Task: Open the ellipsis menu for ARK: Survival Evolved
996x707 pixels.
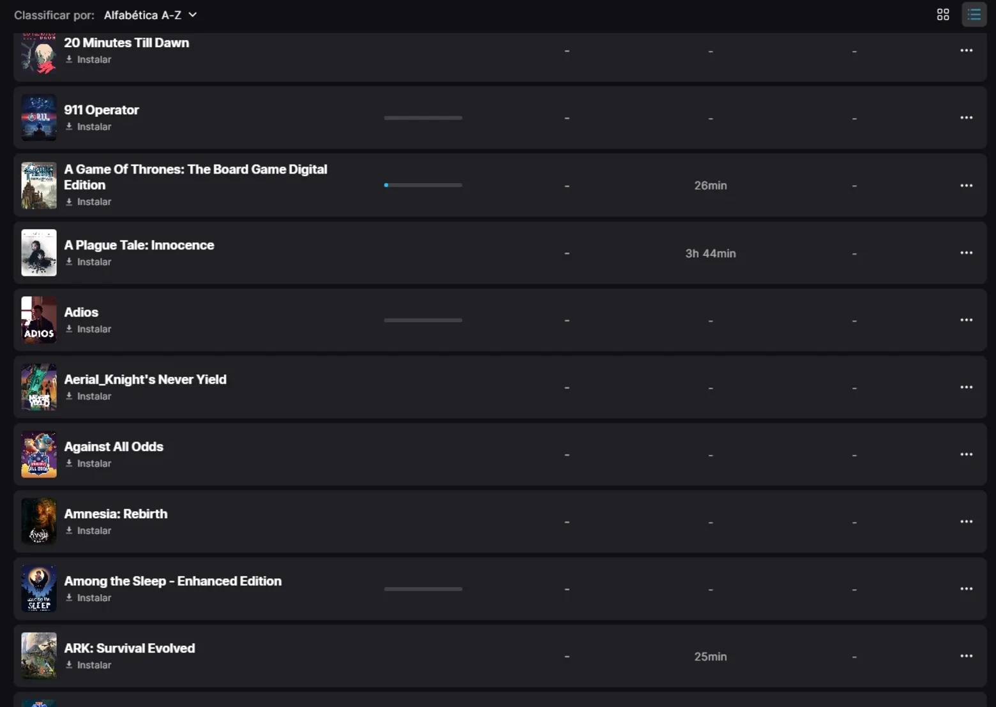Action: [x=966, y=656]
